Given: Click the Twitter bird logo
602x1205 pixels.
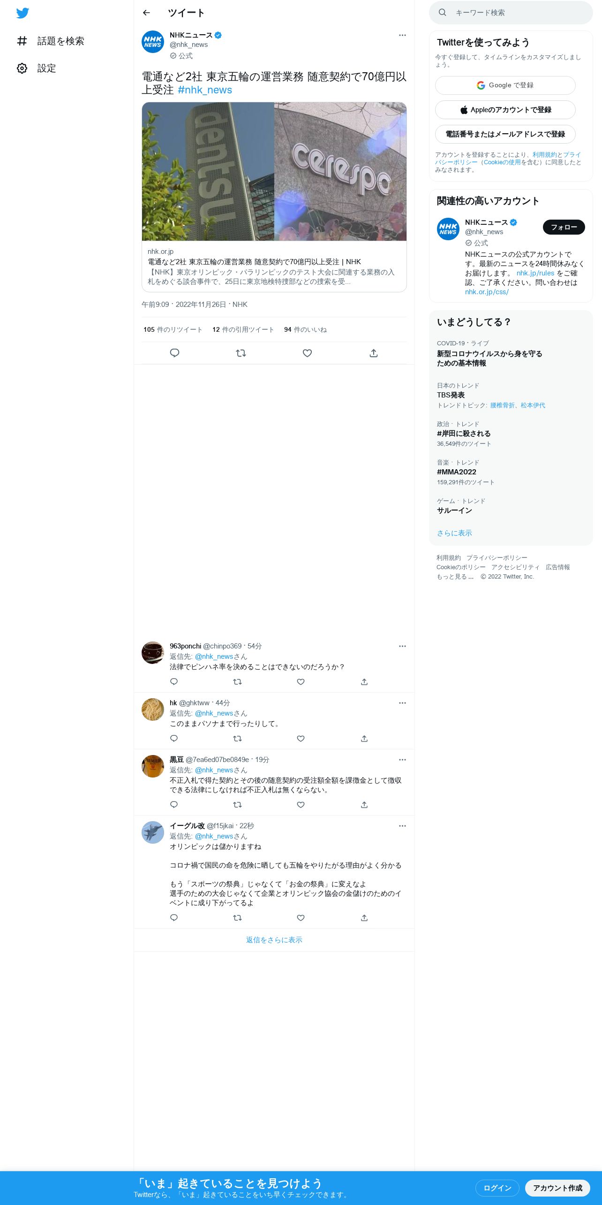Looking at the screenshot, I should 23,13.
